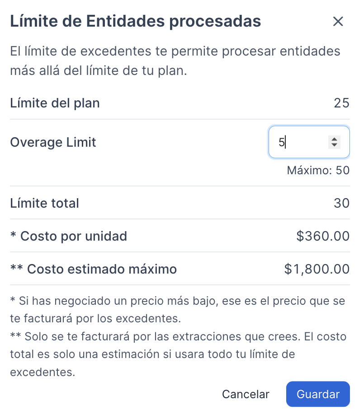
Task: Dismiss the dialog via Cancelar
Action: pyautogui.click(x=246, y=394)
